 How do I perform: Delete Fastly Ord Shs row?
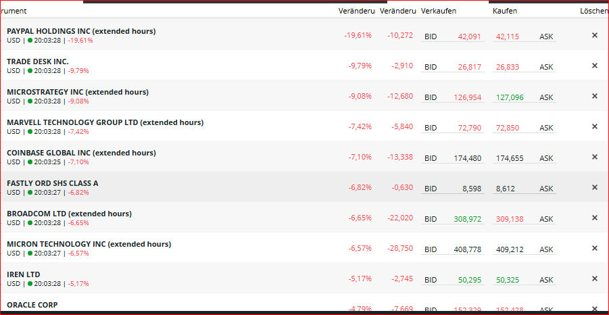(595, 187)
